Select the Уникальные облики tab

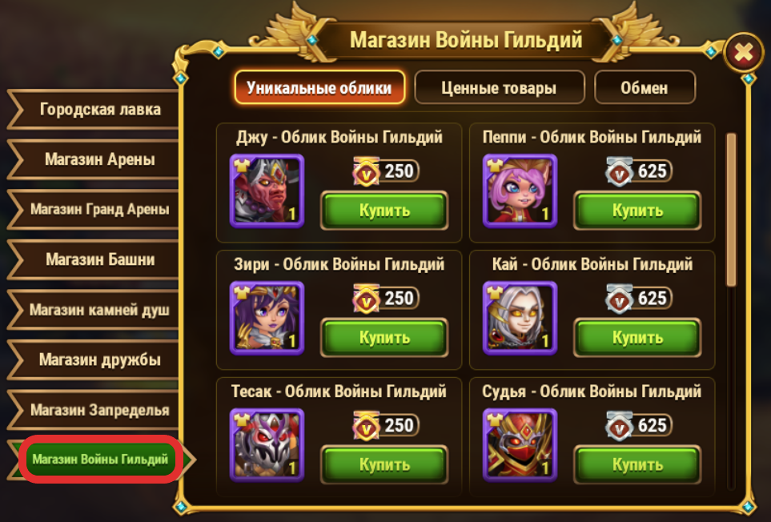point(319,87)
